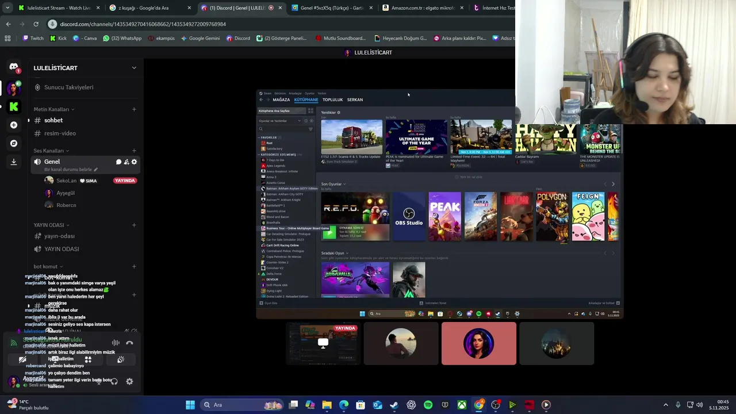Screen dimensions: 736x414
Task: Invite people to Genel voice channel
Action: tap(126, 162)
